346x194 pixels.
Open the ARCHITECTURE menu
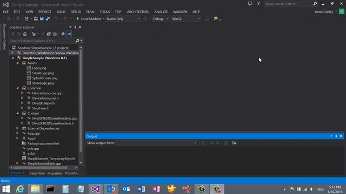click(138, 12)
